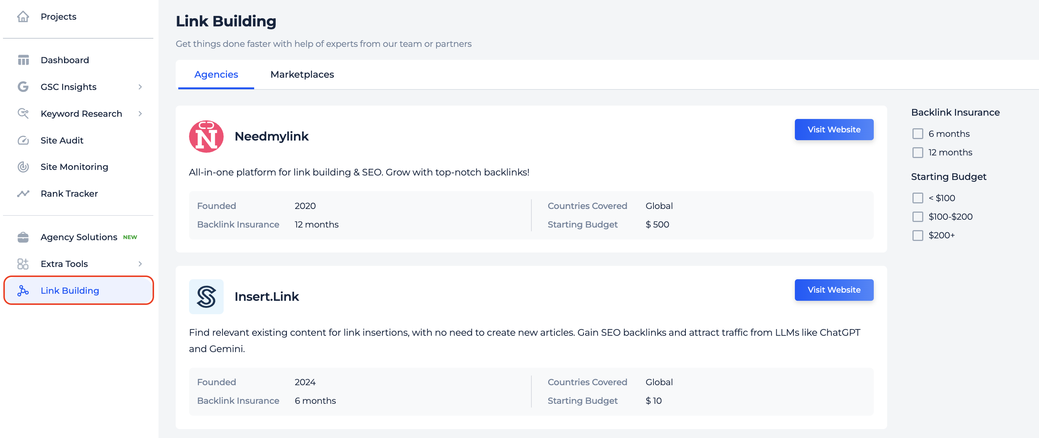This screenshot has width=1039, height=438.
Task: Click the Needmylink logo
Action: point(206,136)
